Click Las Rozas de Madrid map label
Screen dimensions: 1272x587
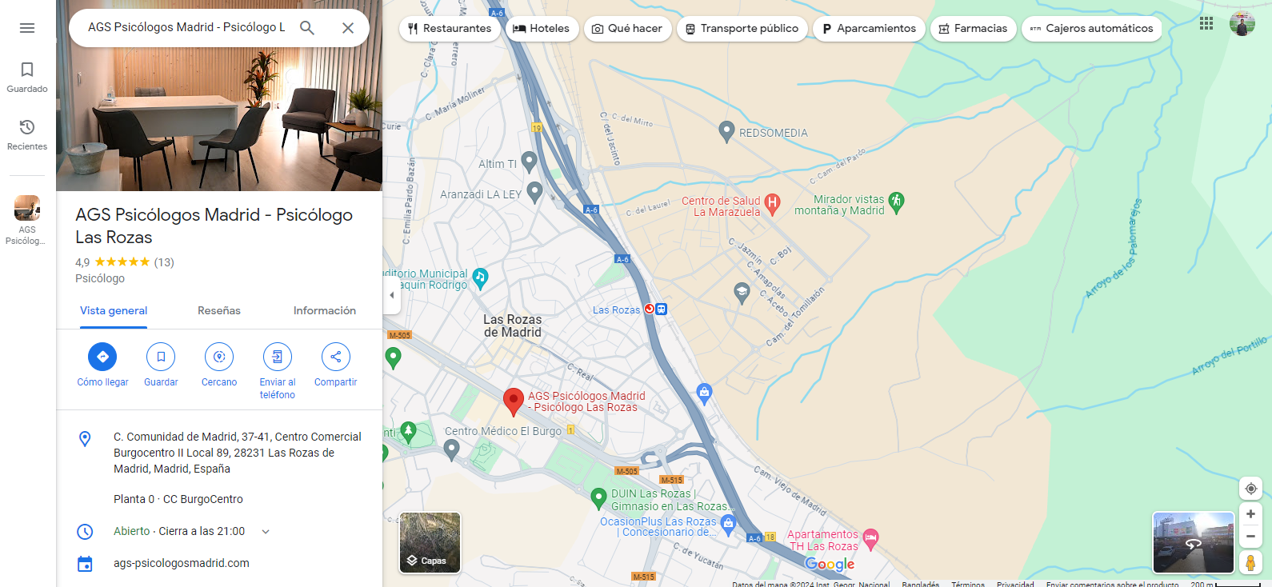[x=513, y=326]
